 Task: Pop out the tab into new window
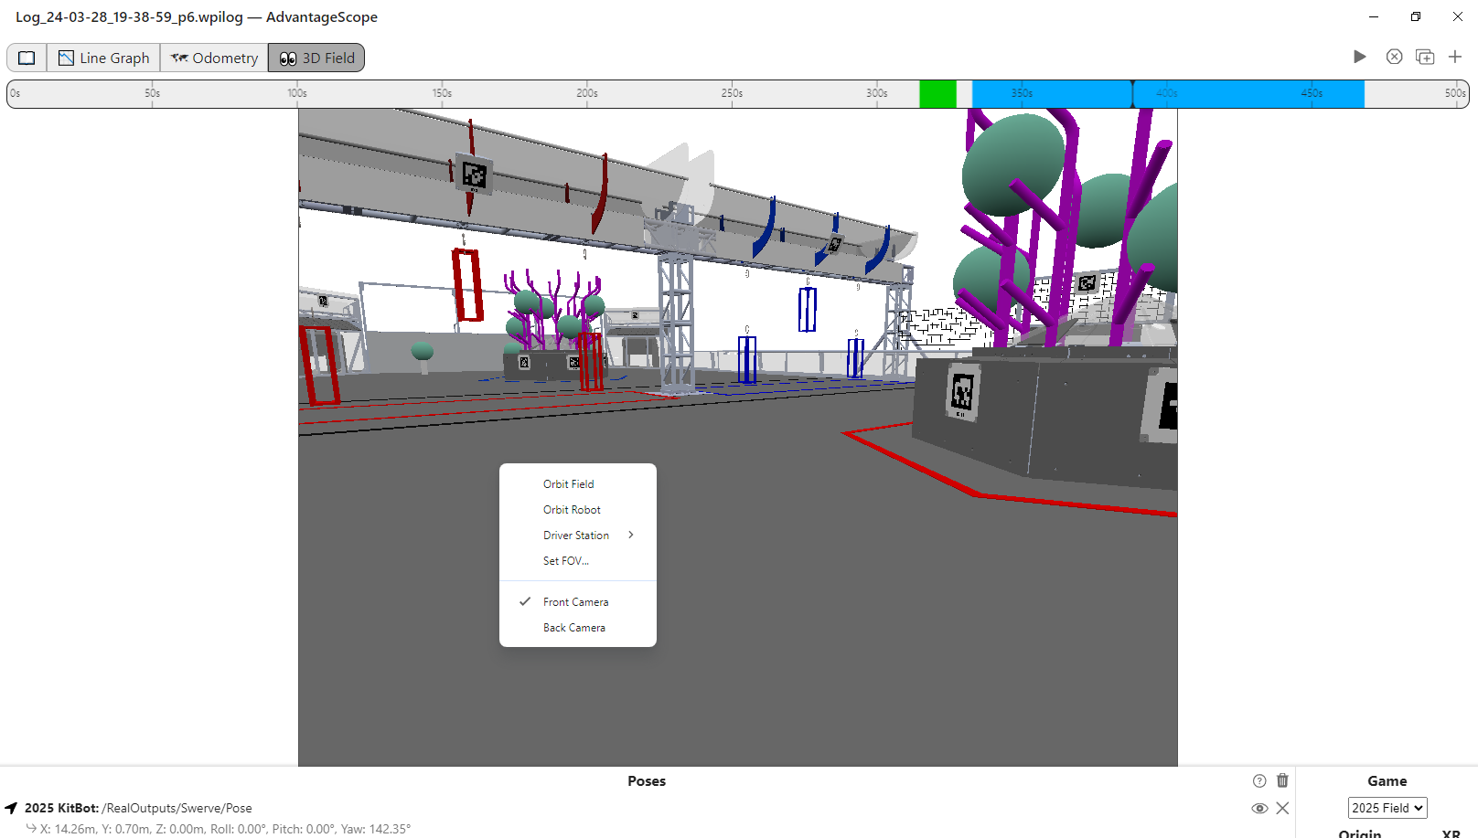coord(1424,57)
